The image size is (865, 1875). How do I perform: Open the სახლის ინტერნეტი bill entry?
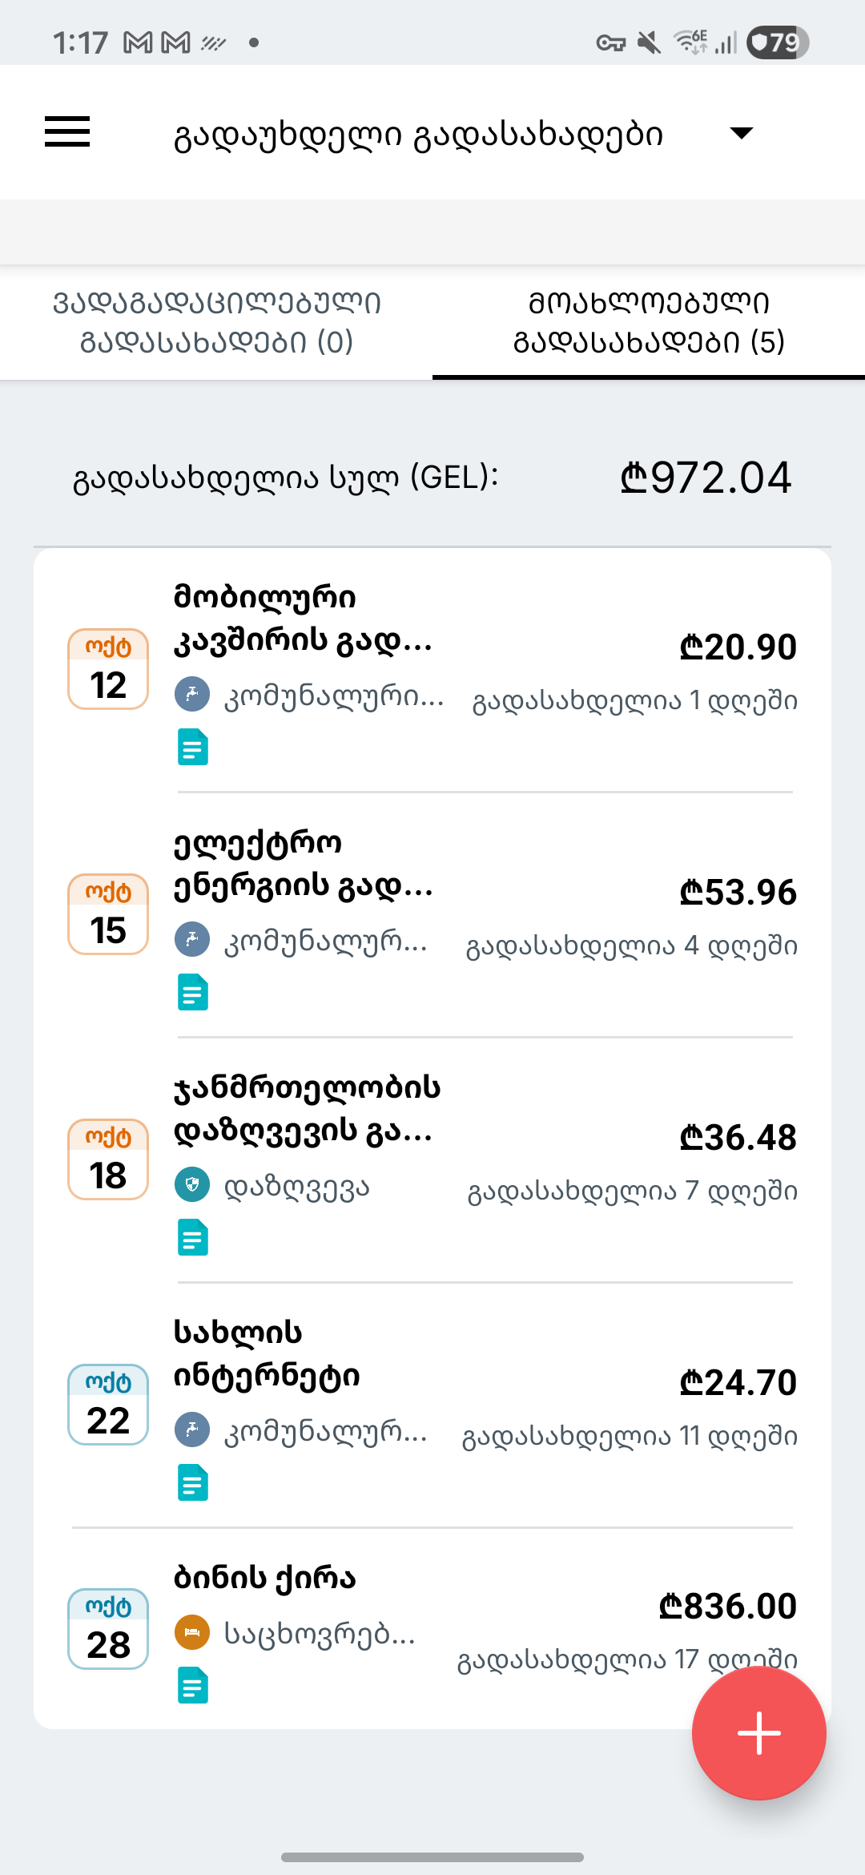(x=432, y=1405)
